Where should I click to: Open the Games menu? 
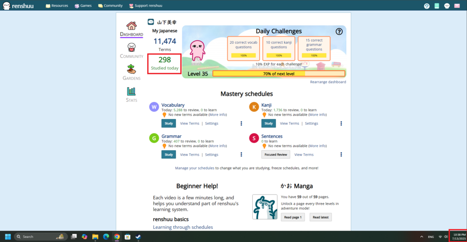pyautogui.click(x=83, y=6)
